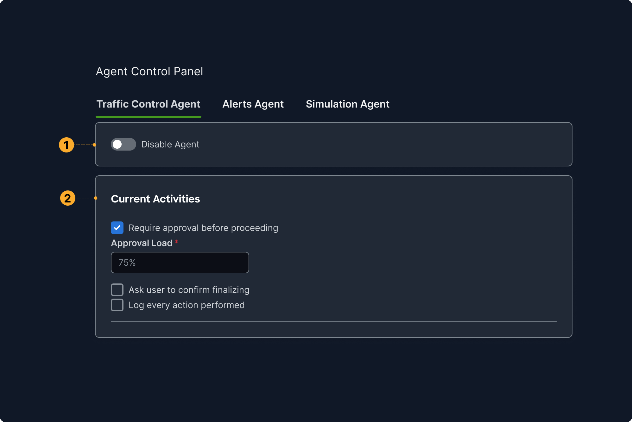
Task: Select the Traffic Control Agent tab
Action: coord(148,104)
